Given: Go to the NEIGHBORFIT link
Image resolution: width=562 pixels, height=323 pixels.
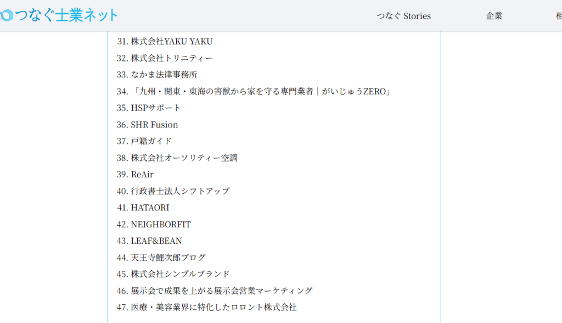Looking at the screenshot, I should click(x=161, y=224).
